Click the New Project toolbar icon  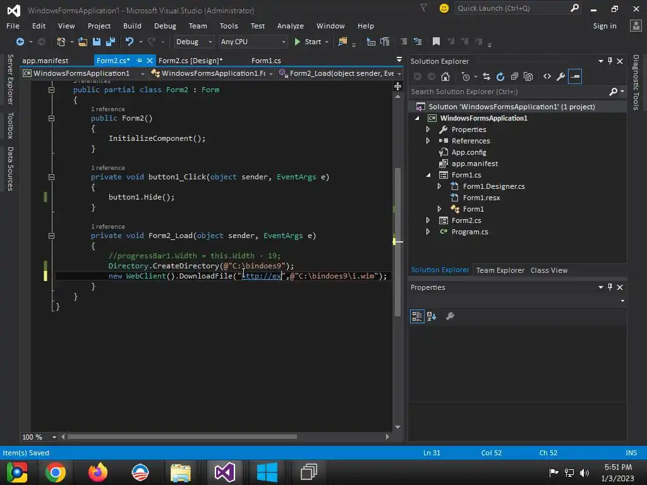click(x=61, y=42)
